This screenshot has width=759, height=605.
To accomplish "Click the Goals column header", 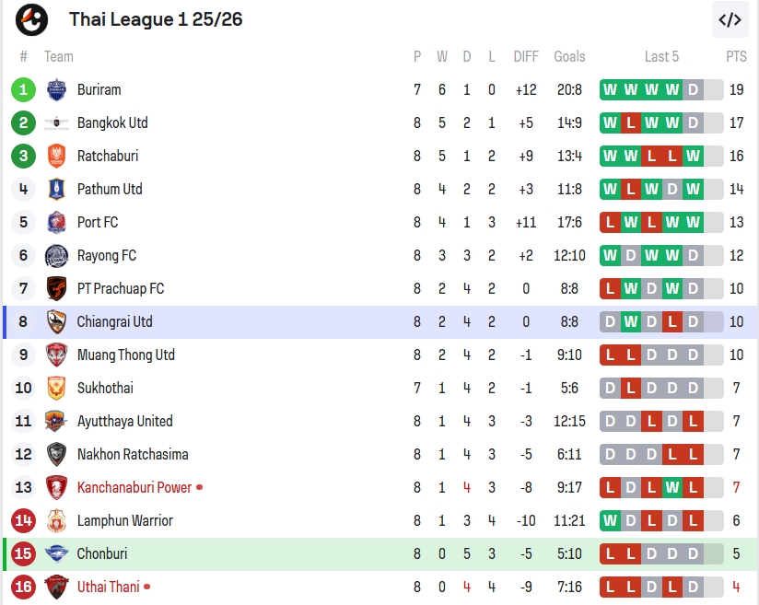I will [x=569, y=56].
